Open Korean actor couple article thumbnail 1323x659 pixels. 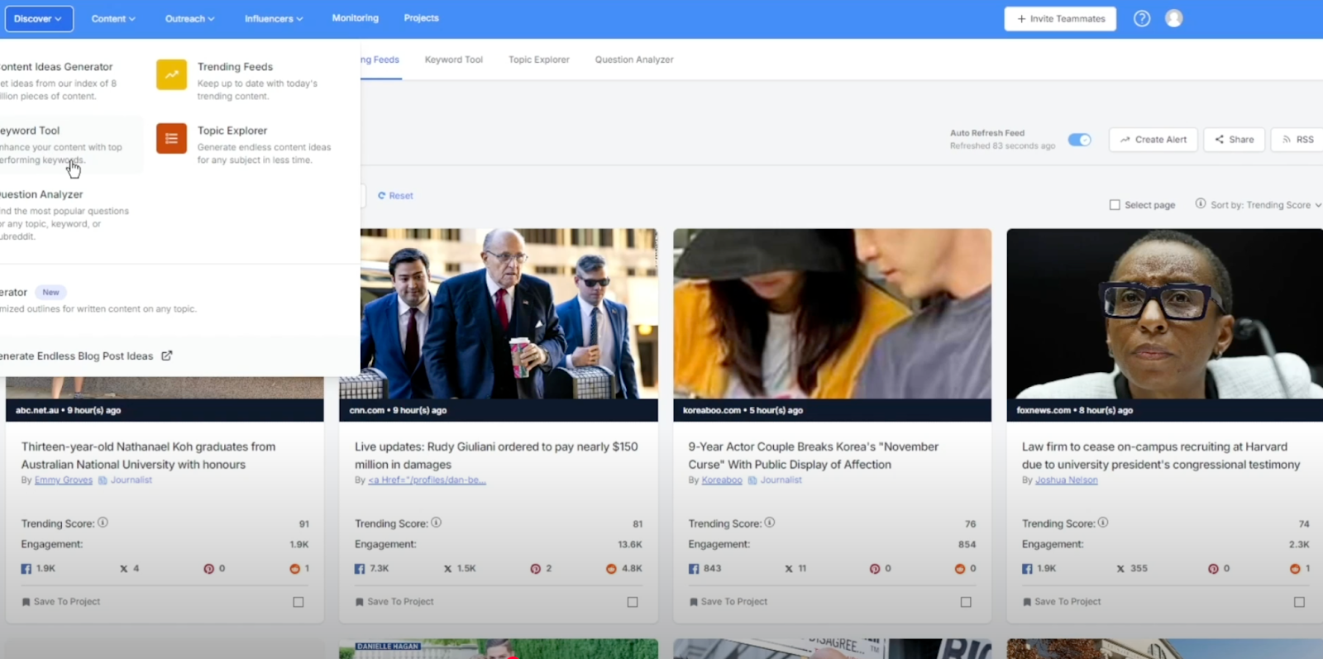click(x=832, y=314)
